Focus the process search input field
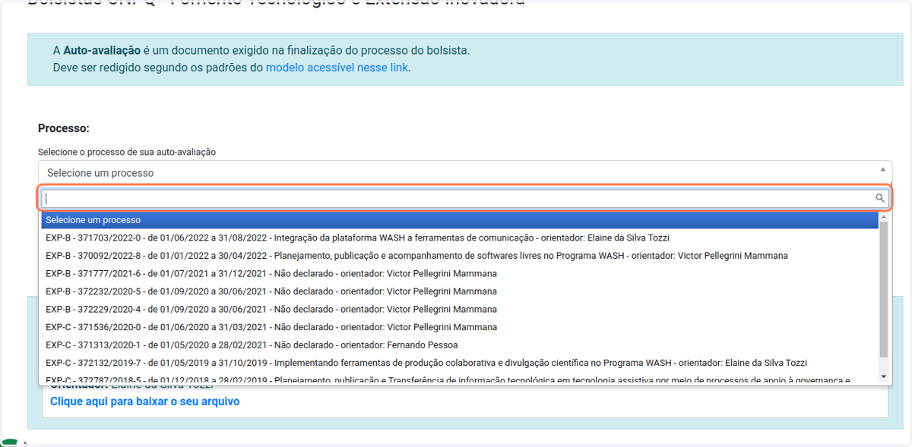Screen dimensions: 912x447 click(x=465, y=199)
